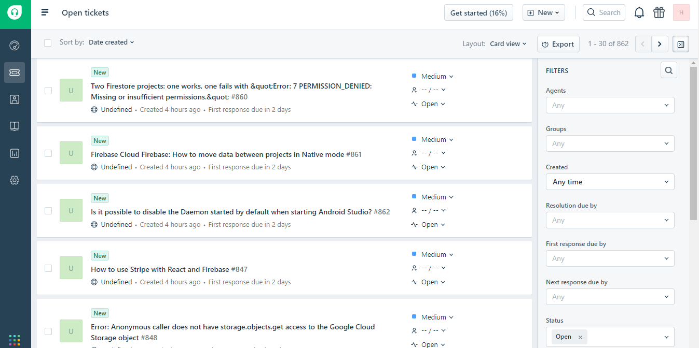The height and width of the screenshot is (348, 699).
Task: Change status Open on ticket #860
Action: (433, 104)
